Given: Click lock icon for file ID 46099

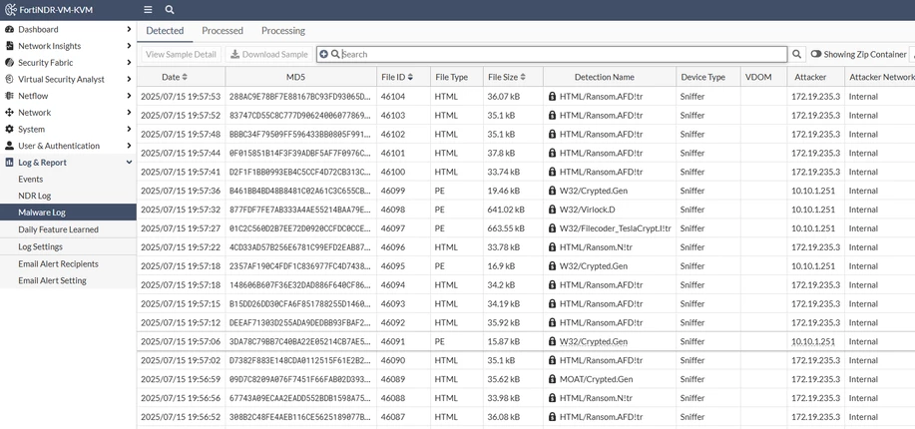Looking at the screenshot, I should point(552,191).
